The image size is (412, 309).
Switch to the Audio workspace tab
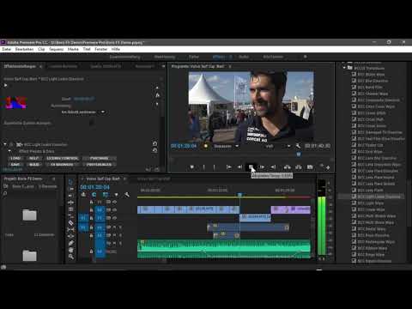[244, 57]
